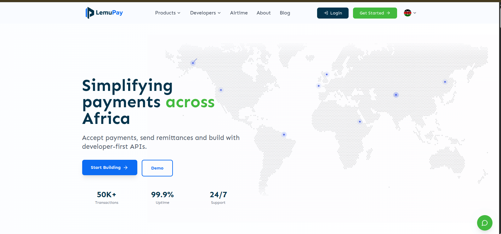Viewport: 501px width, 234px height.
Task: Click the 50K+ Transactions stat
Action: [x=106, y=198]
